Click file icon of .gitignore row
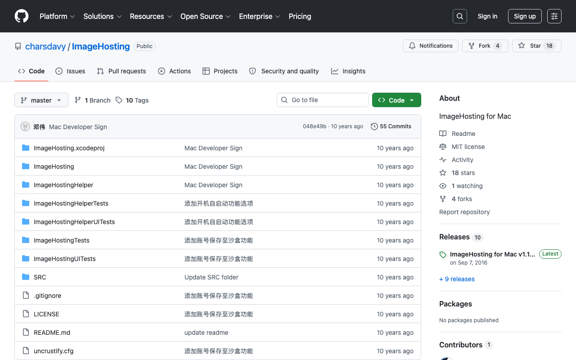 point(26,296)
